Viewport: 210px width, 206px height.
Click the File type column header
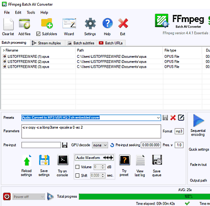182,50
